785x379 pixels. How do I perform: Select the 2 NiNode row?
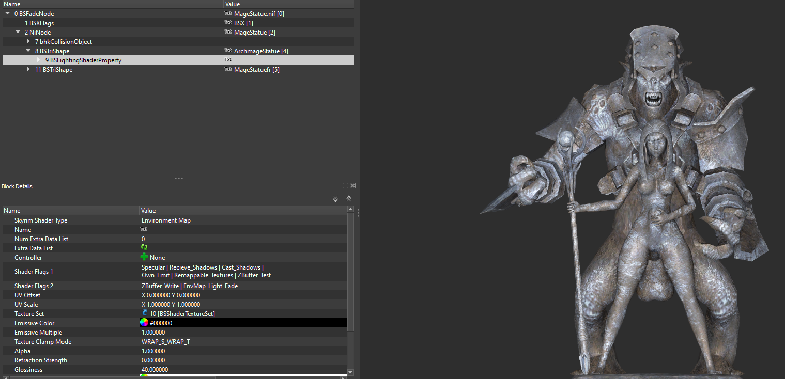coord(178,32)
